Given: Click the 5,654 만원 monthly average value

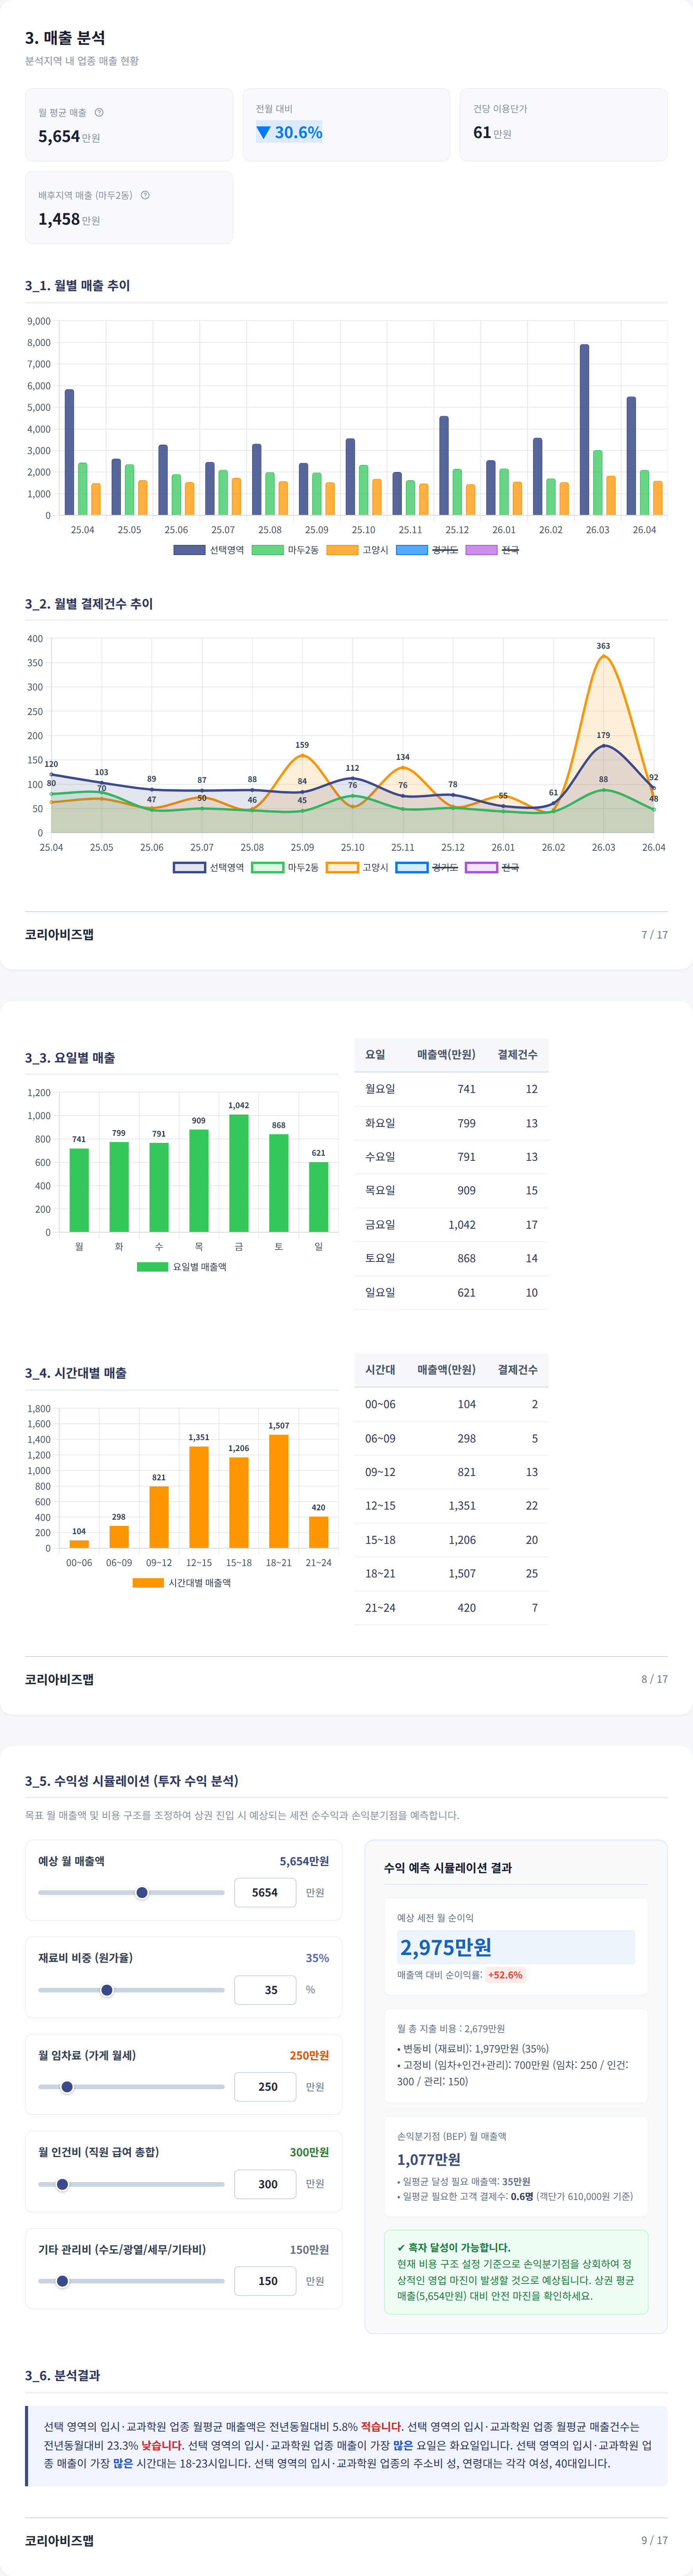Looking at the screenshot, I should 69,136.
